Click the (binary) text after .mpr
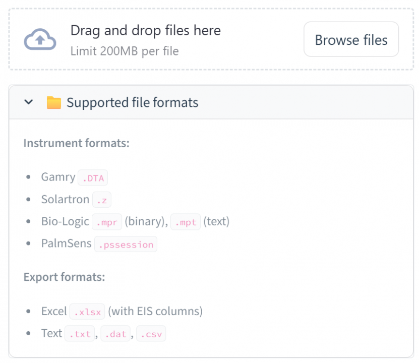Screen dimensions: 419x363 146,222
